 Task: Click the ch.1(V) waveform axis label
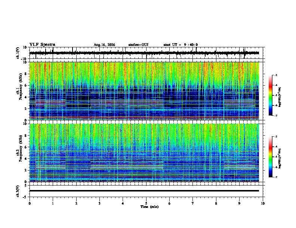[18, 53]
